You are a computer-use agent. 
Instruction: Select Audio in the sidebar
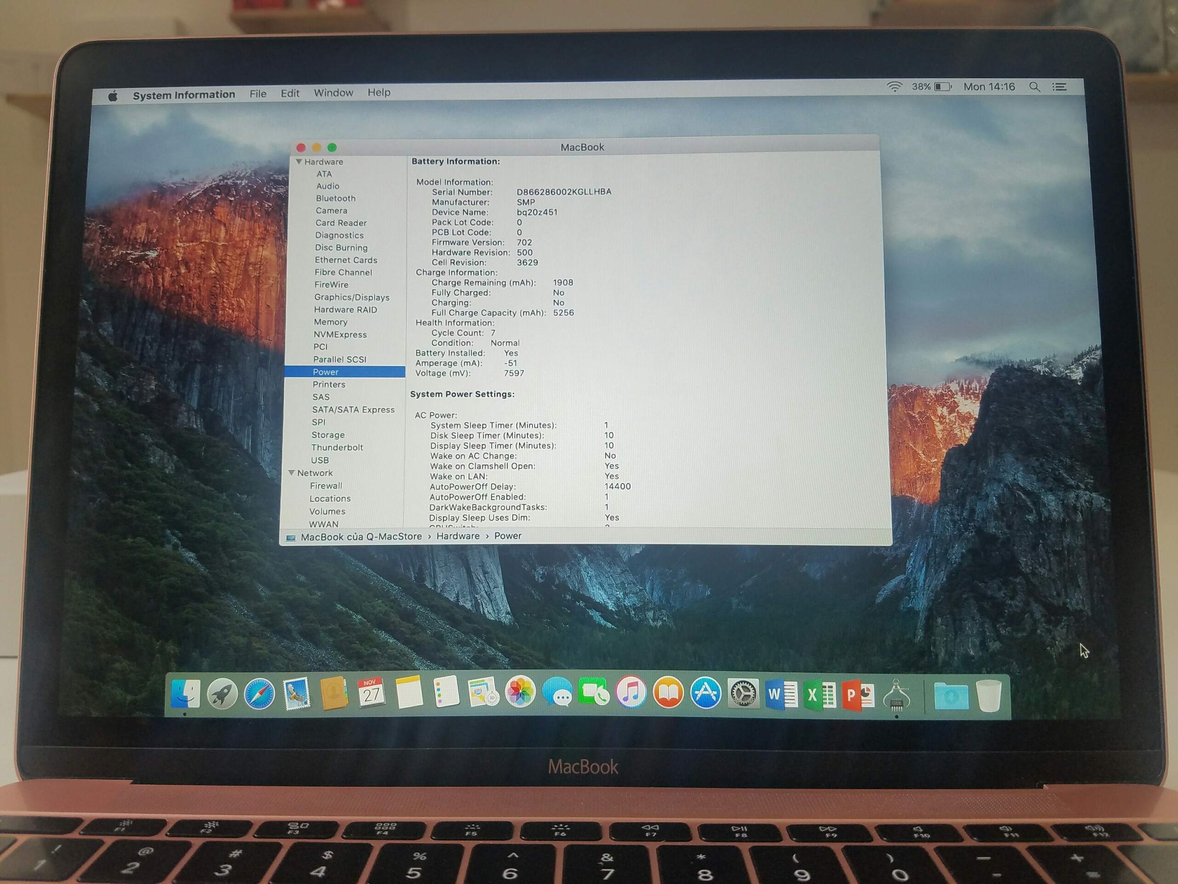coord(328,186)
